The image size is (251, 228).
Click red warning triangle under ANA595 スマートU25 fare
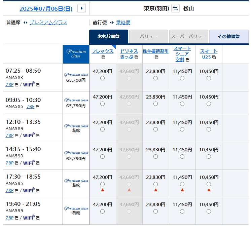[209, 190]
